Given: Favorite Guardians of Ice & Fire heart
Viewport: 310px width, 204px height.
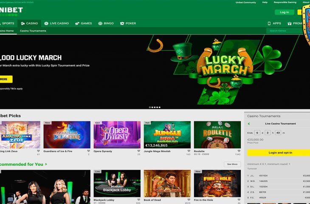Looking at the screenshot, I should 89,151.
